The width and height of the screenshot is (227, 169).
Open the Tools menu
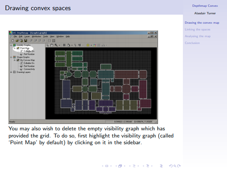coord(46,36)
